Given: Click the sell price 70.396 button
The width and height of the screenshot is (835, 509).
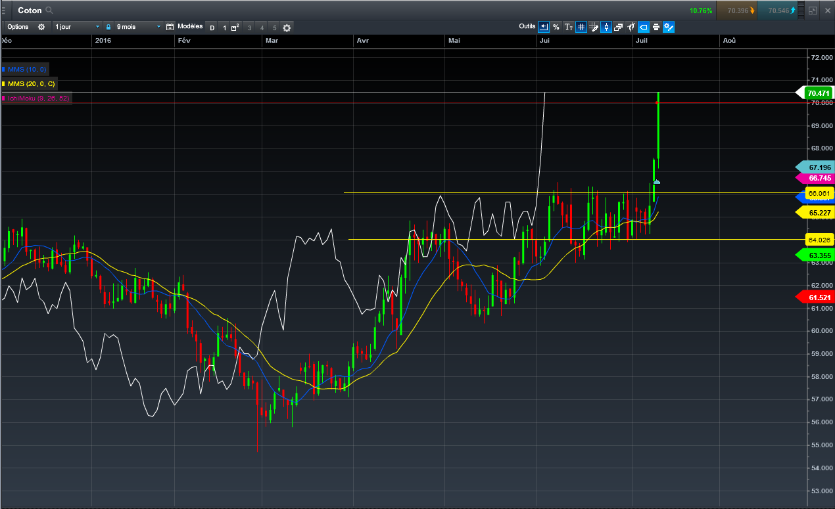Looking at the screenshot, I should point(737,11).
